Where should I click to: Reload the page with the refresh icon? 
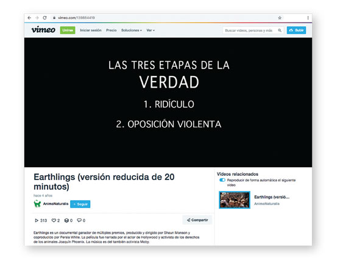point(44,18)
